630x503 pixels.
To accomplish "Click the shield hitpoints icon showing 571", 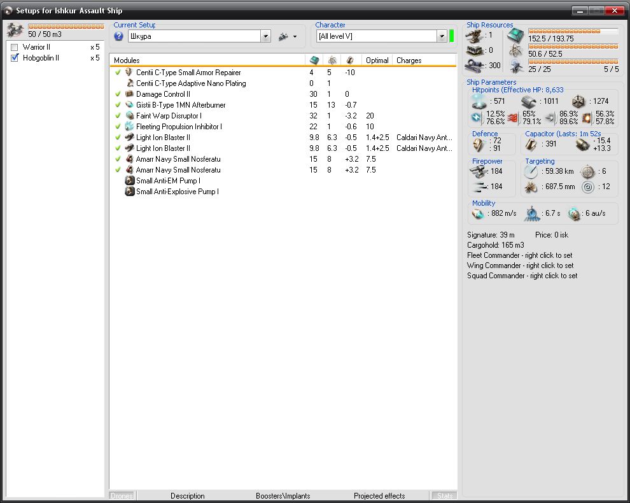I will point(479,101).
